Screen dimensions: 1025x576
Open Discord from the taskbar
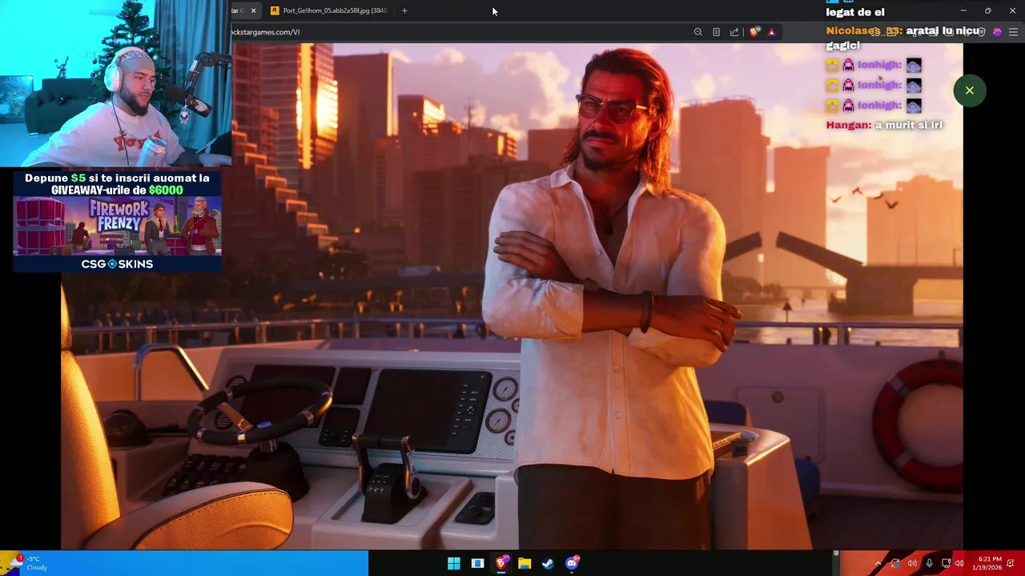coord(572,563)
